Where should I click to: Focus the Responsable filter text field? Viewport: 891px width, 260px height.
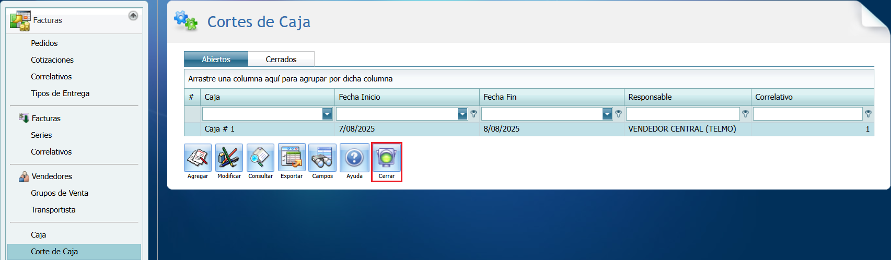(683, 114)
